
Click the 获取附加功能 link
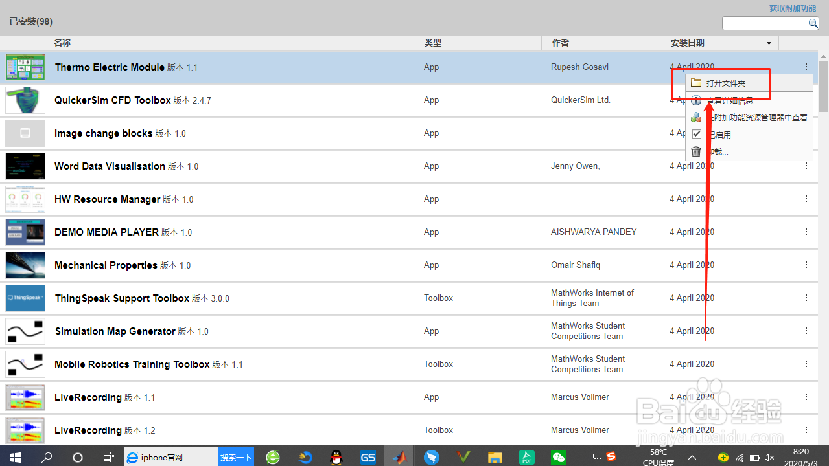[793, 8]
